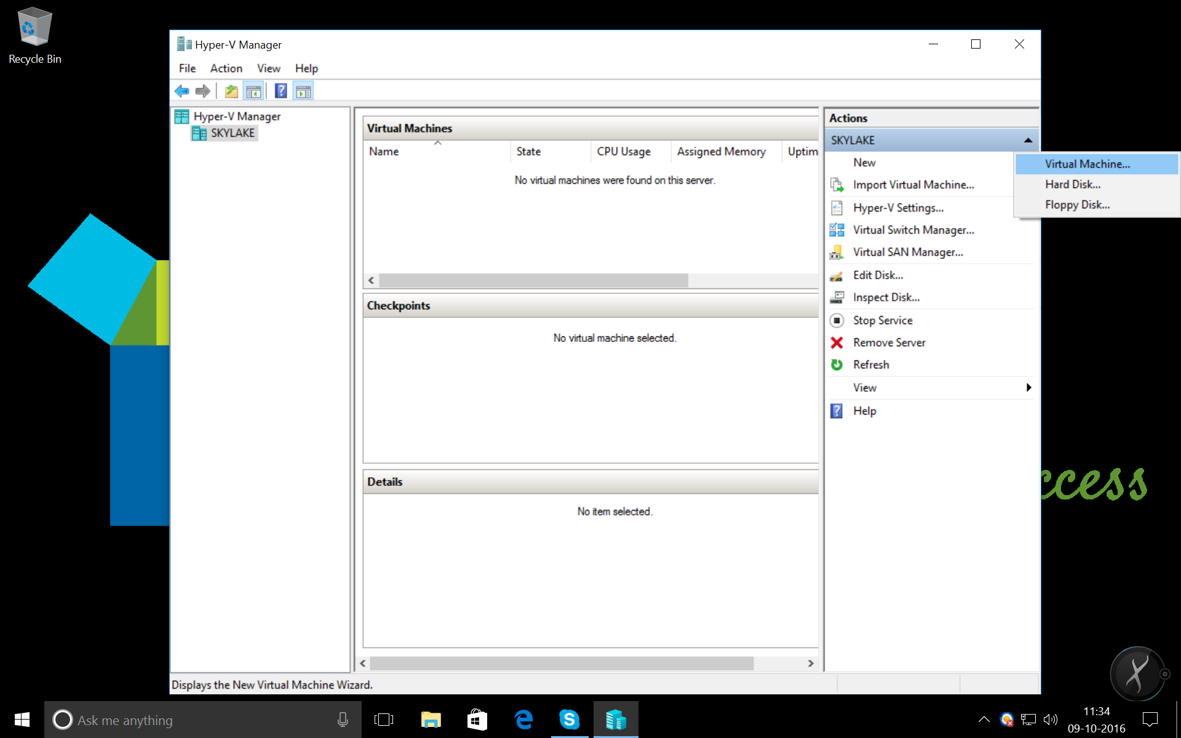Click Import Virtual Machine... action

[913, 184]
